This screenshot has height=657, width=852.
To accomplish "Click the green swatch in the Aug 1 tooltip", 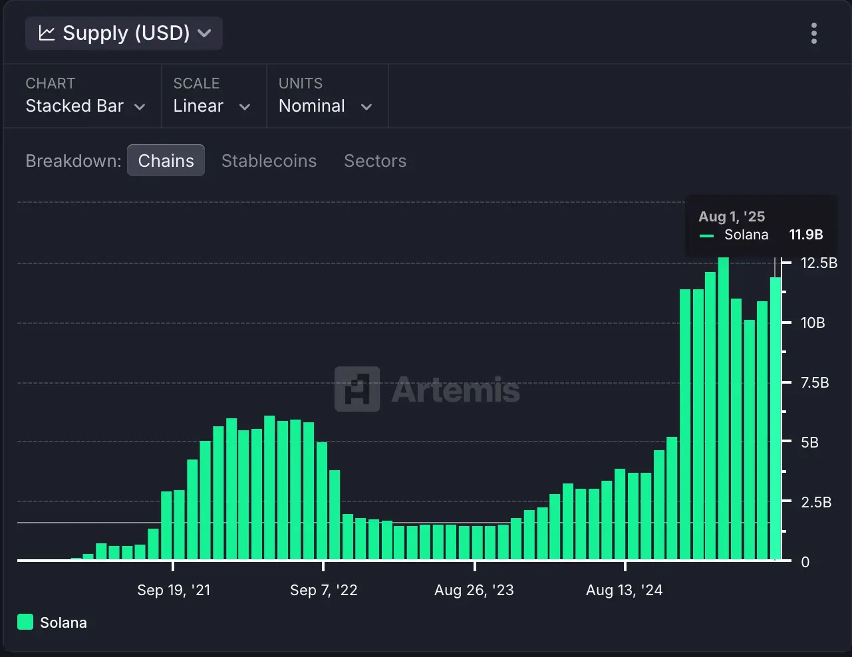I will (706, 235).
